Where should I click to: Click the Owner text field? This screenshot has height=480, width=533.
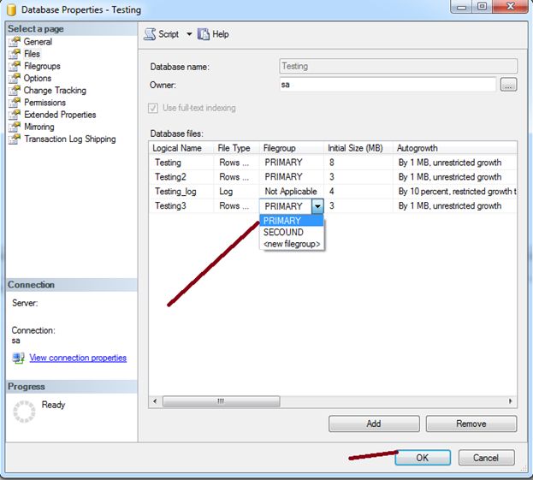point(388,85)
